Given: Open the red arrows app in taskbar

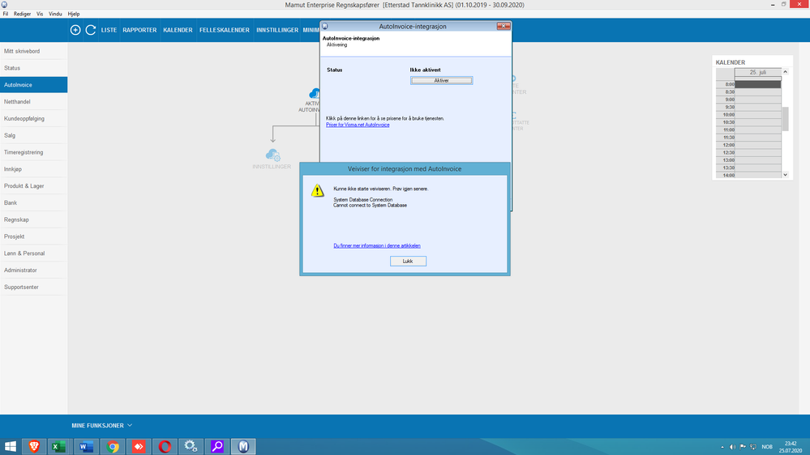Looking at the screenshot, I should pos(139,446).
